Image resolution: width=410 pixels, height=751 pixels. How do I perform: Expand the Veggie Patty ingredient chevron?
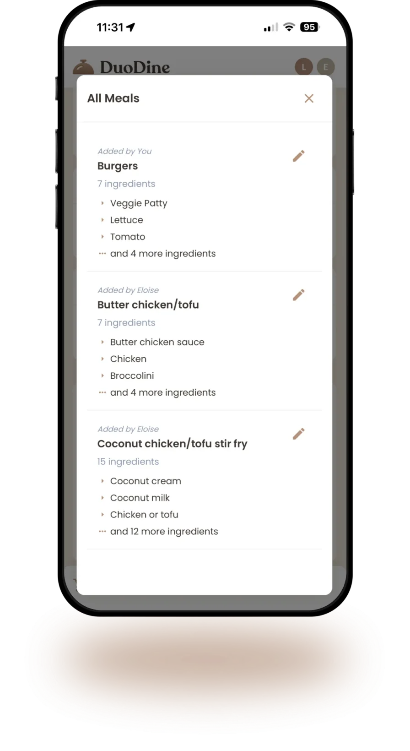(102, 203)
